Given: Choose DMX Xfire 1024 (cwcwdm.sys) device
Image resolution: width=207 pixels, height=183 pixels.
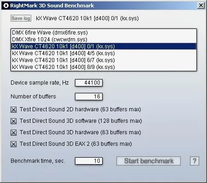Looking at the screenshot, I should pyautogui.click(x=103, y=40).
